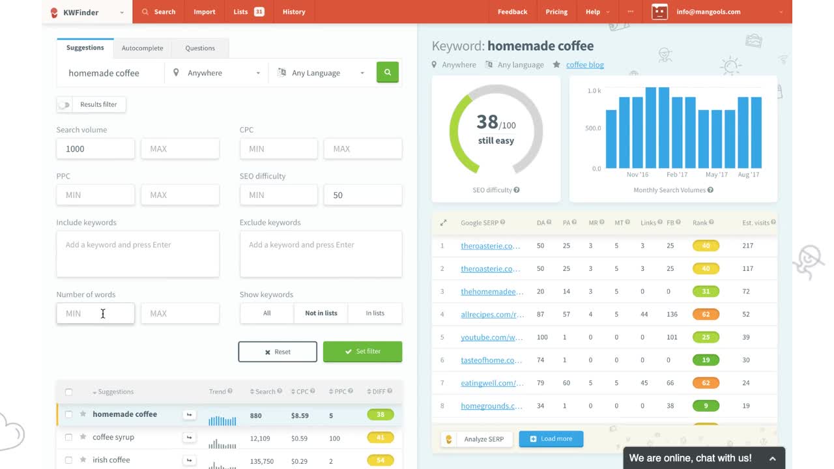This screenshot has width=834, height=469.
Task: Open the Any Language dropdown
Action: tap(322, 73)
